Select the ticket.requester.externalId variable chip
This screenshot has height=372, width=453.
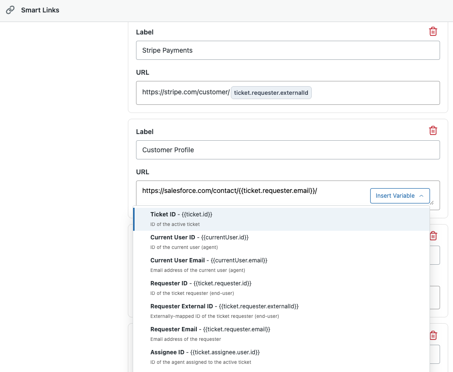click(x=271, y=93)
